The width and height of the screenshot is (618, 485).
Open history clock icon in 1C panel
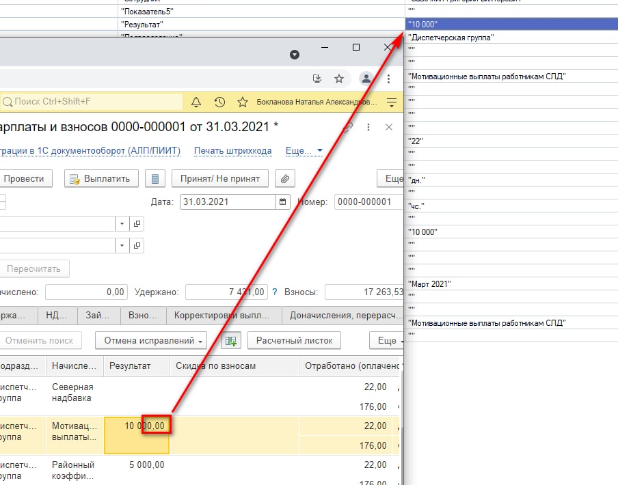point(219,102)
